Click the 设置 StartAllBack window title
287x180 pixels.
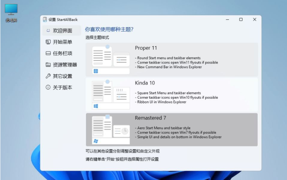click(63, 19)
